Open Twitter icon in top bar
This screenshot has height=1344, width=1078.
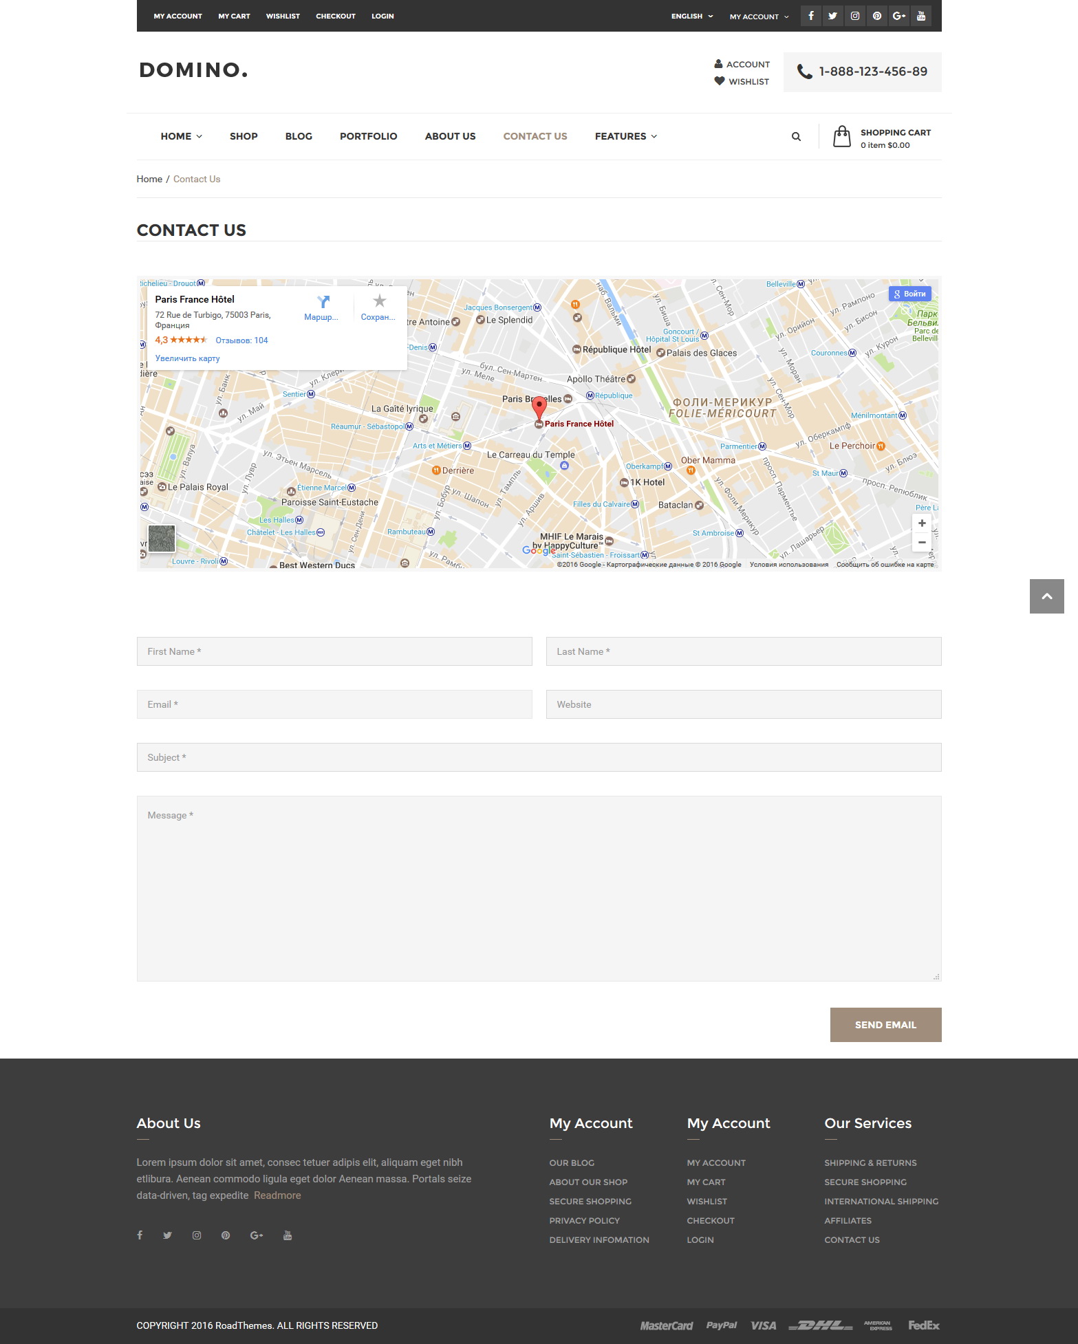(833, 16)
